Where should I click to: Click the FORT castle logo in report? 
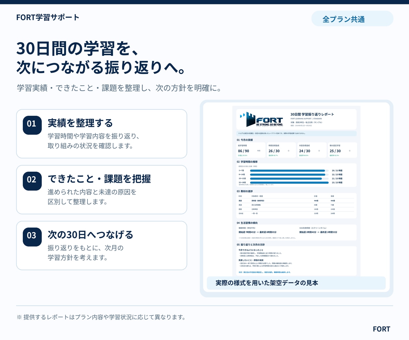pos(261,119)
